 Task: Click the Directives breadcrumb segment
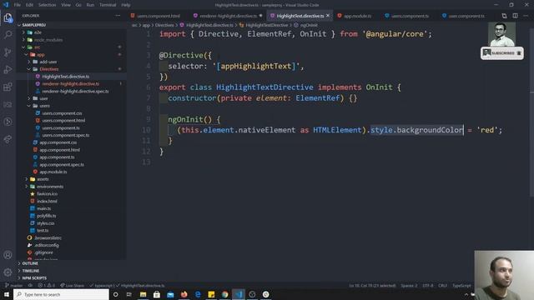coord(164,25)
